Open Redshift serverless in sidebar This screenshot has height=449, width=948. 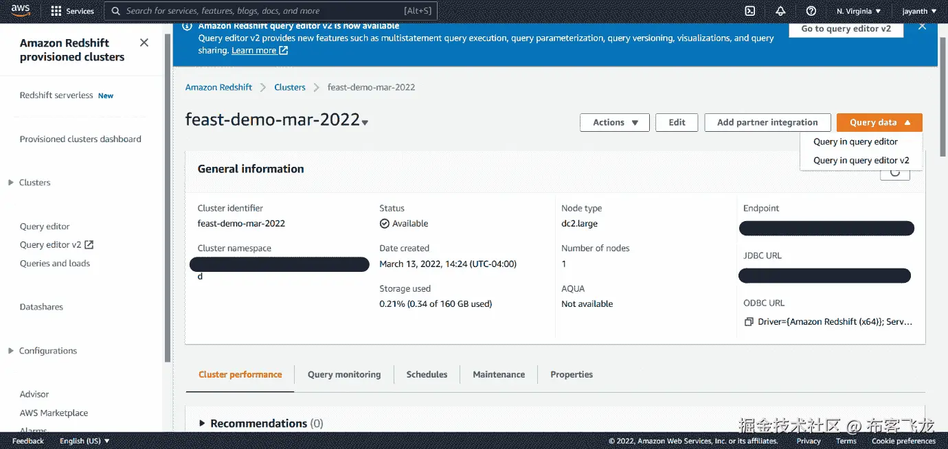point(56,95)
